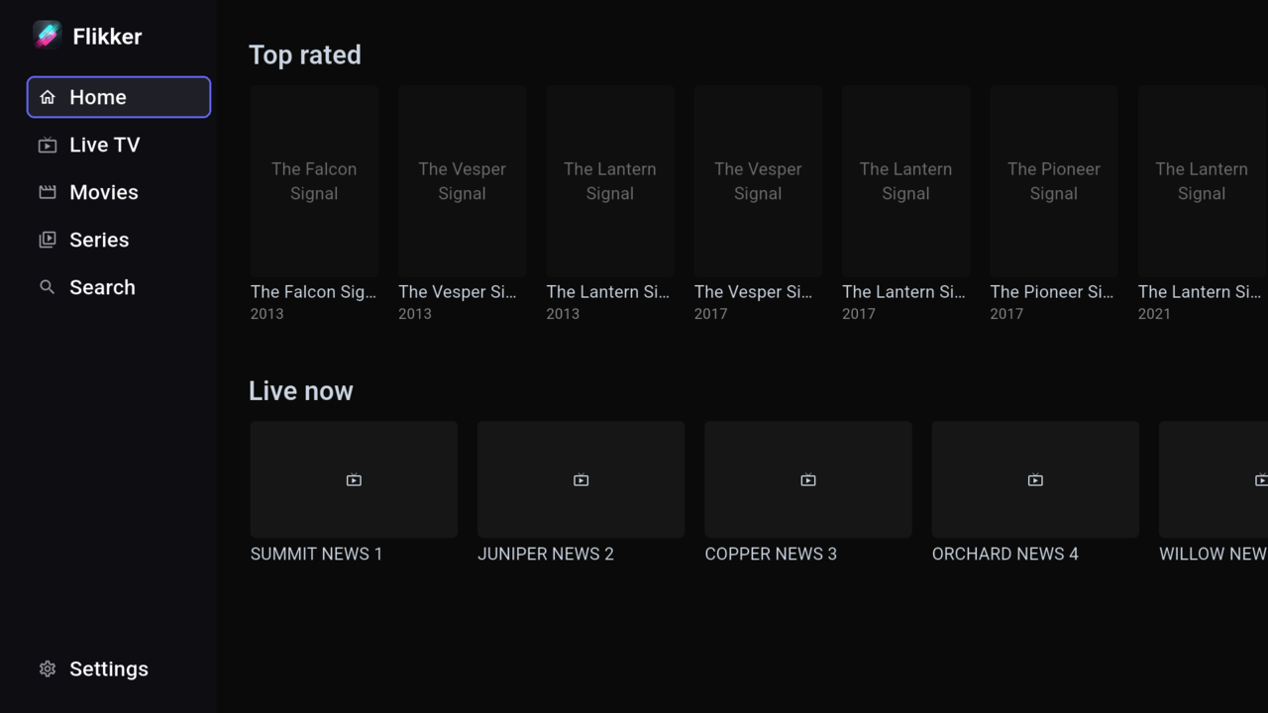Open the 2021 Lantern Signal poster
Screen dimensions: 1268x713
[x=1203, y=180]
